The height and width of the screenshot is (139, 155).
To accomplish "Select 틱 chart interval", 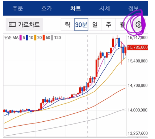I will 68,25.
